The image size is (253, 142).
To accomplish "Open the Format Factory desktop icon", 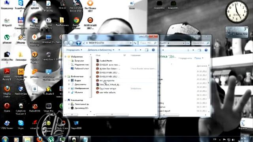I will coord(48,23).
